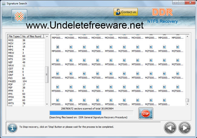Select the MRW file type row

pos(26,53)
